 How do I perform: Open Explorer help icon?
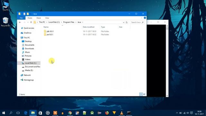pyautogui.click(x=145, y=18)
